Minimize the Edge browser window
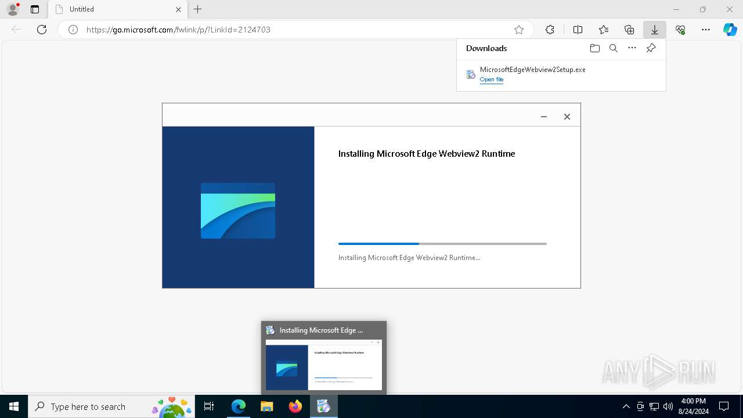743x418 pixels. (676, 9)
